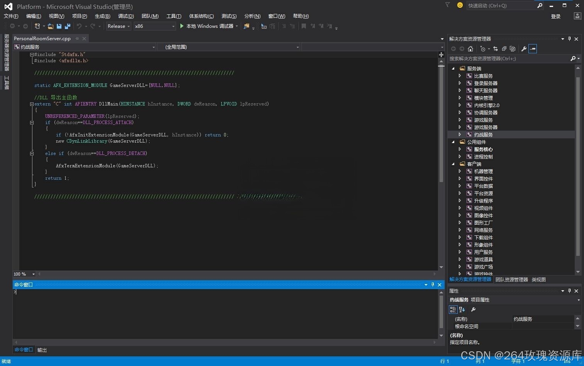Toggle auto-hide pin of Solution Explorer panel
This screenshot has height=366, width=584.
pyautogui.click(x=569, y=39)
